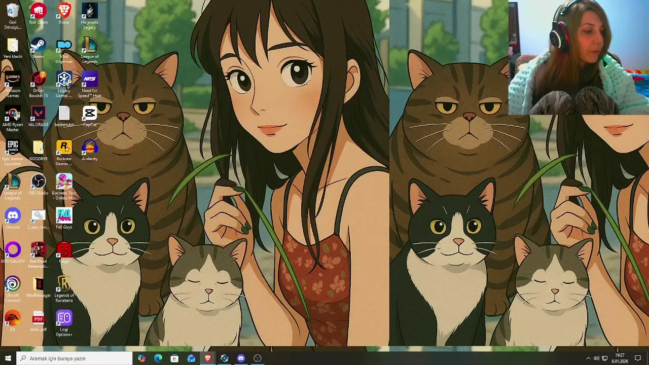This screenshot has height=365, width=649.
Task: Open the Geri Dönüşüm recycle bin icon
Action: point(13,16)
